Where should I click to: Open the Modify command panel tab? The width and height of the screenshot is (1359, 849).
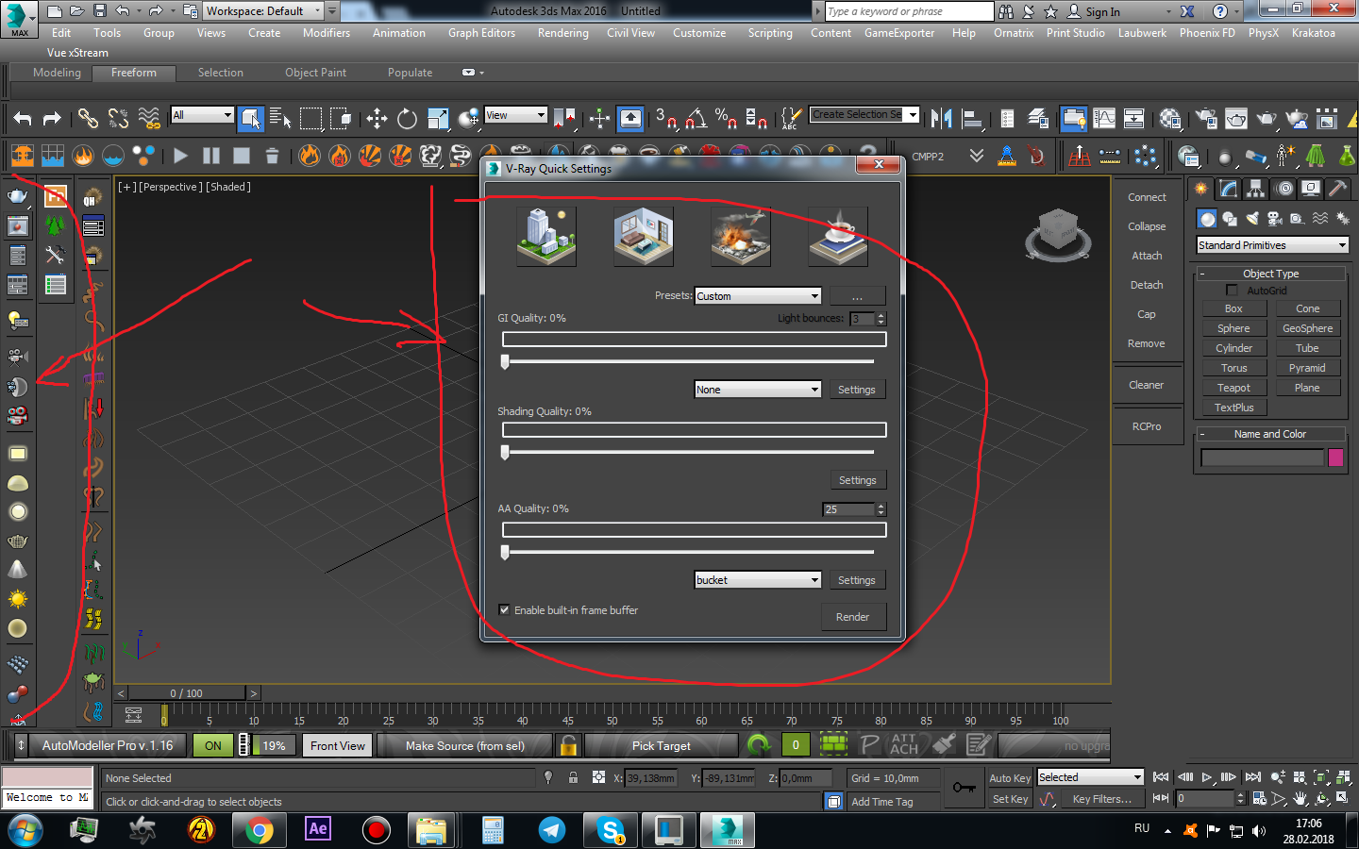click(x=1228, y=189)
